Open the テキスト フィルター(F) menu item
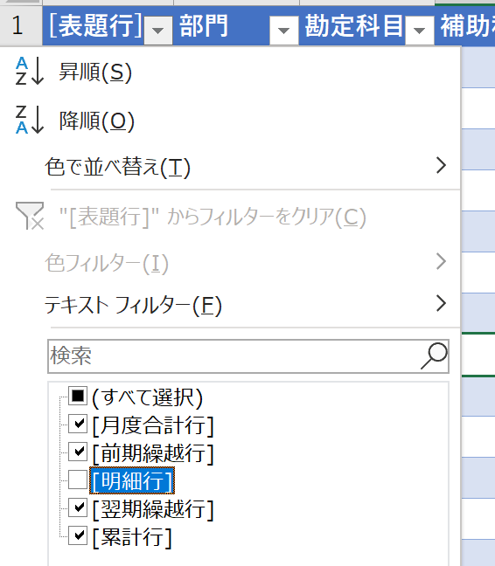The height and width of the screenshot is (566, 495). [133, 305]
